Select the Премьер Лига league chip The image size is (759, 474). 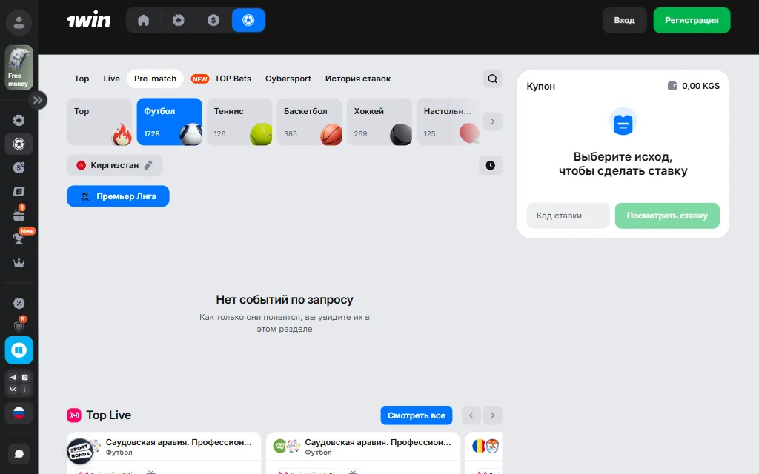coord(118,196)
